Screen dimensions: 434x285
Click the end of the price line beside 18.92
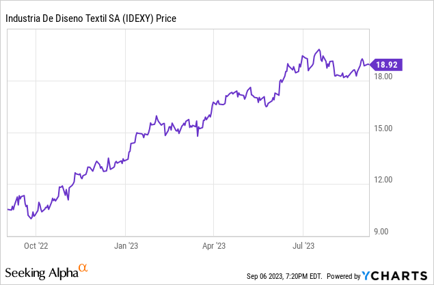(x=369, y=65)
